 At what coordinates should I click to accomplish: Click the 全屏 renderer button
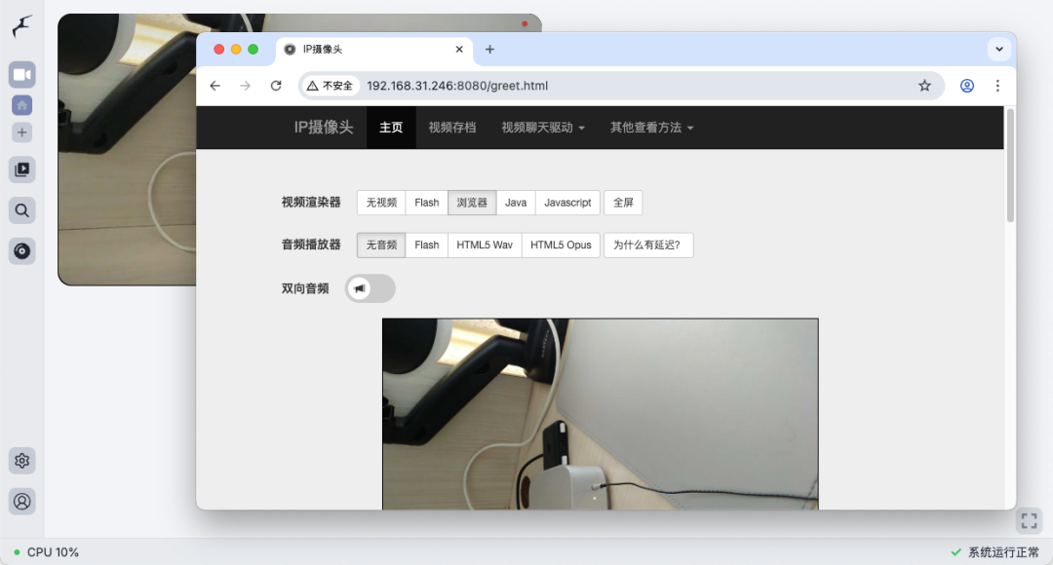tap(623, 202)
